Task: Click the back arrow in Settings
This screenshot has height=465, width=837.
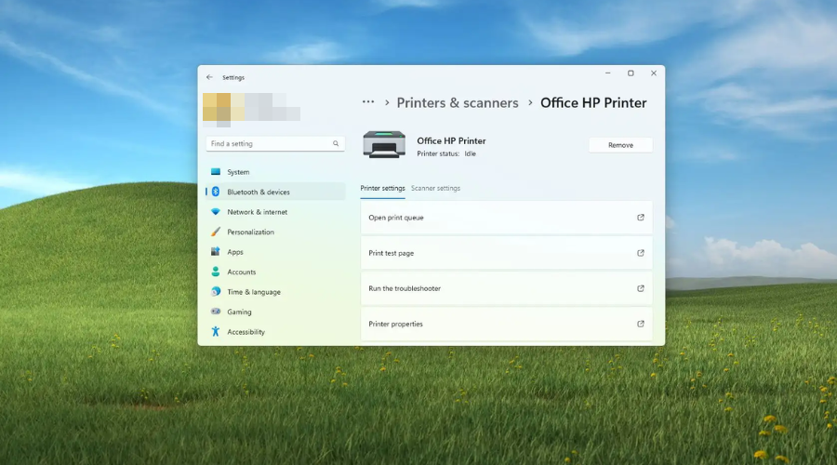Action: 209,77
